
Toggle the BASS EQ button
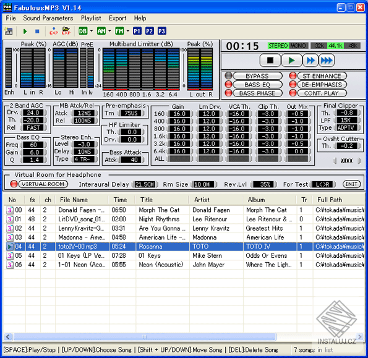coord(257,85)
